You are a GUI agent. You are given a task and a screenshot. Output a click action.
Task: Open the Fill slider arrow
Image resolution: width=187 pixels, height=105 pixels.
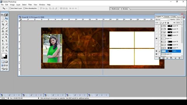pos(181,22)
